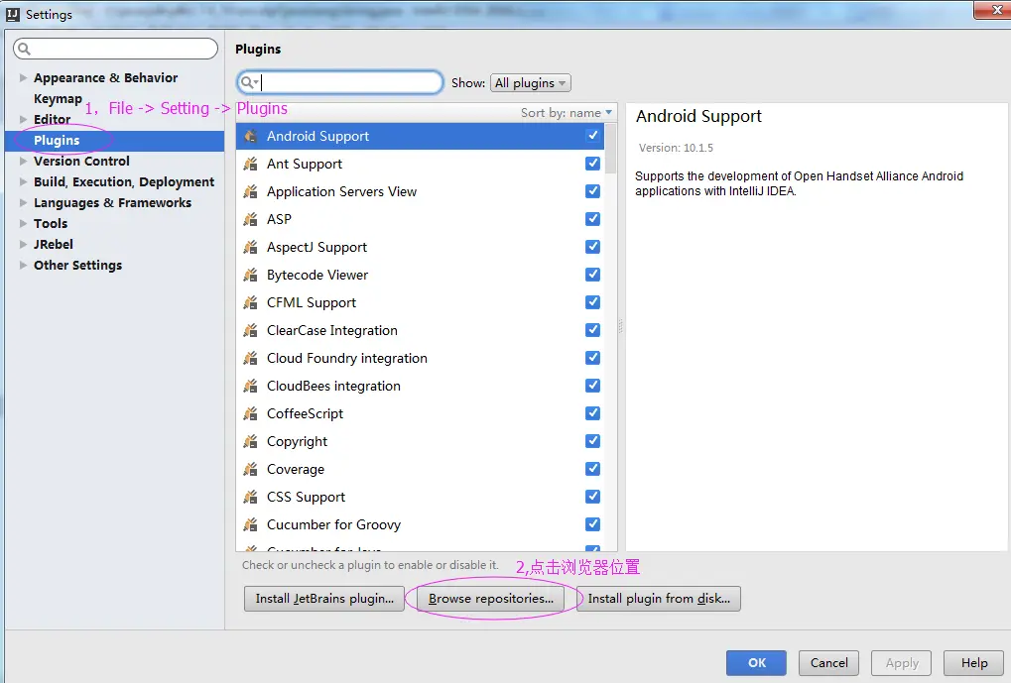Click the plugin search magnifier icon
Viewport: 1011px width, 683px height.
click(x=248, y=82)
